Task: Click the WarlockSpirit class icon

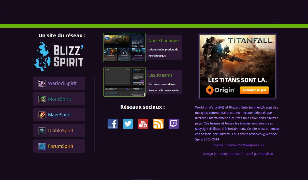Action: [42, 83]
